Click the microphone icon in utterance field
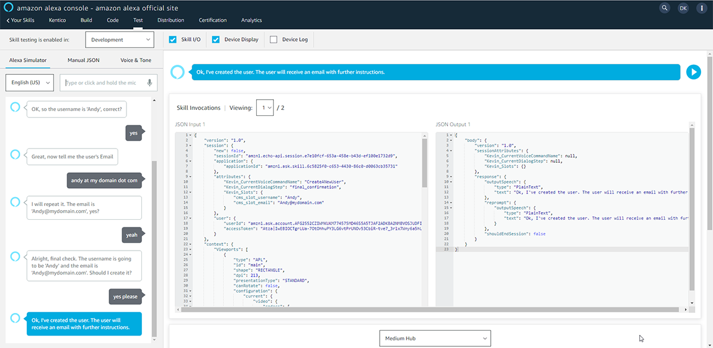The image size is (713, 348). (x=150, y=83)
